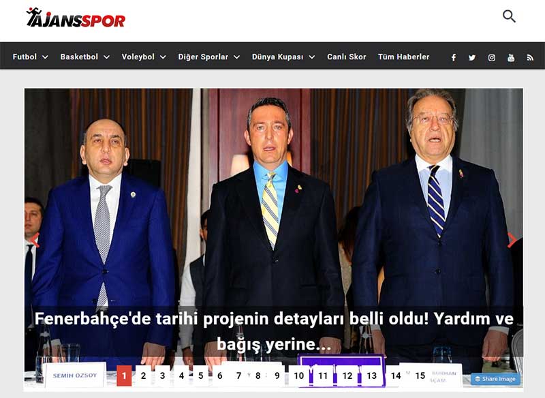The width and height of the screenshot is (545, 398).
Task: Expand the Futbol menu chevron
Action: [45, 57]
